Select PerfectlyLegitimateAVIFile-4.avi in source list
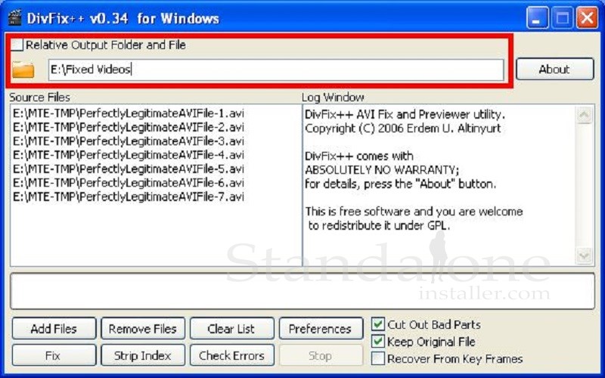605x378 pixels. click(x=129, y=155)
